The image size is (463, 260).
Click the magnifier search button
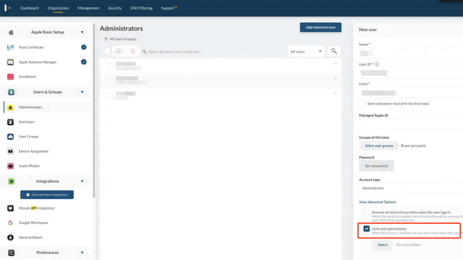tap(334, 51)
